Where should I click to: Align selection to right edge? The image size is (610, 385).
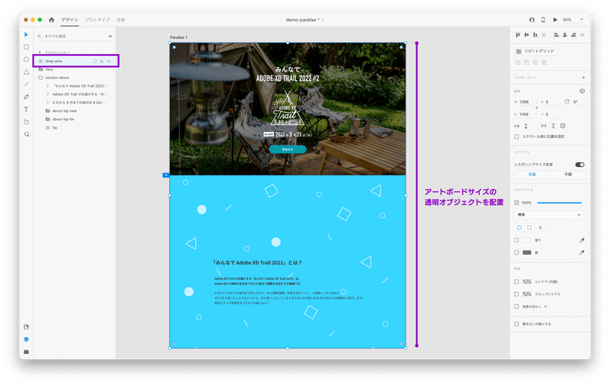coord(573,35)
